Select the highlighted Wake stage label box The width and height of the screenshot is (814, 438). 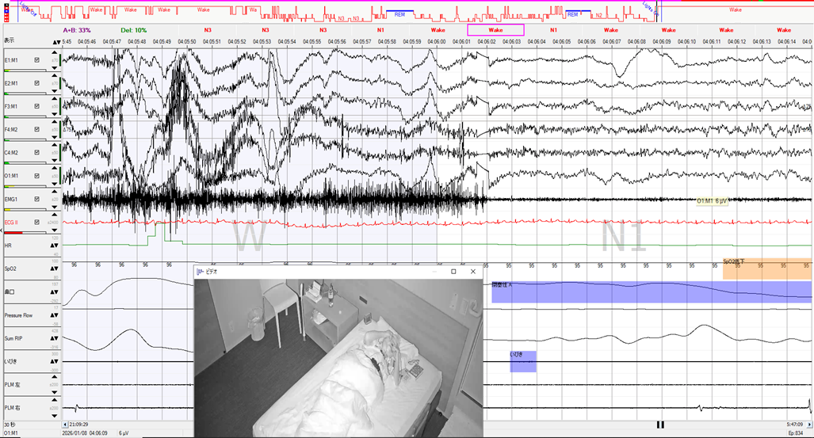pos(495,29)
